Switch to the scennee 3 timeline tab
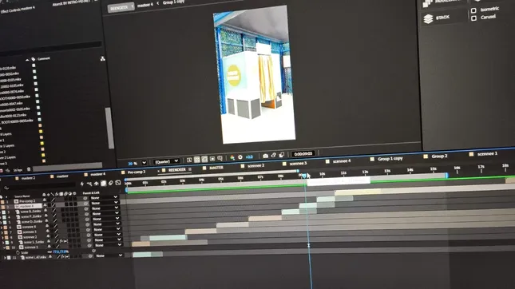 click(298, 163)
